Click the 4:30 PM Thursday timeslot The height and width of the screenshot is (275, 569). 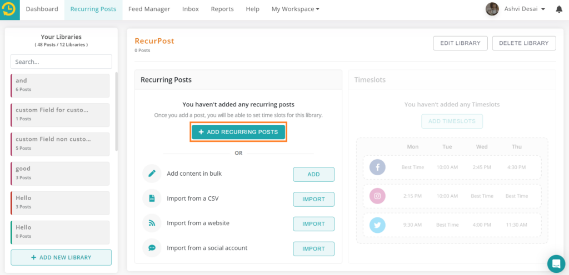pos(516,167)
